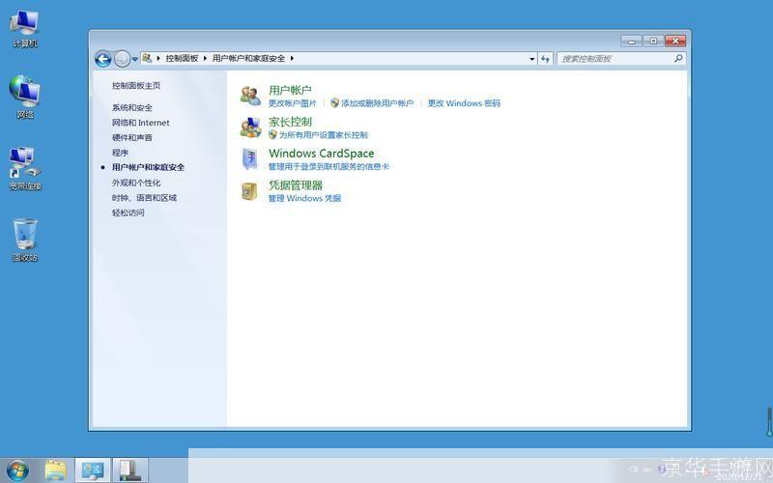
Task: Expand the address bar history dropdown
Action: pos(532,59)
